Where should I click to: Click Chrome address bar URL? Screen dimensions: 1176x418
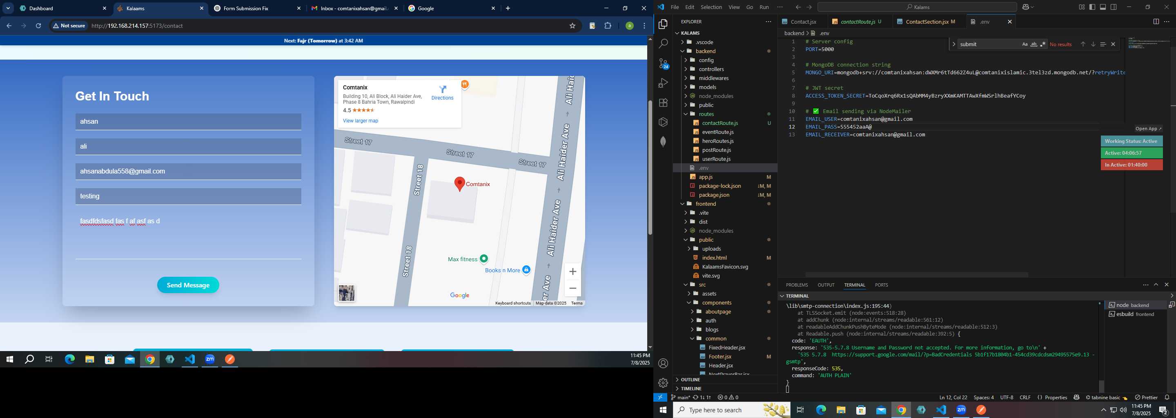(137, 26)
